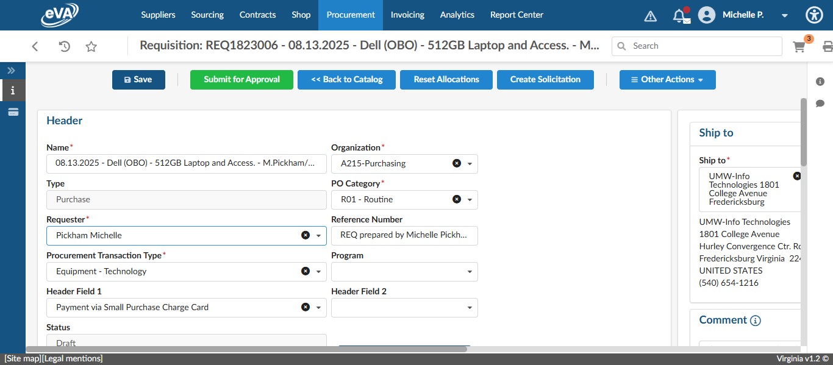Screen dimensions: 833x365
Task: Expand the left sidebar panel
Action: (x=11, y=71)
